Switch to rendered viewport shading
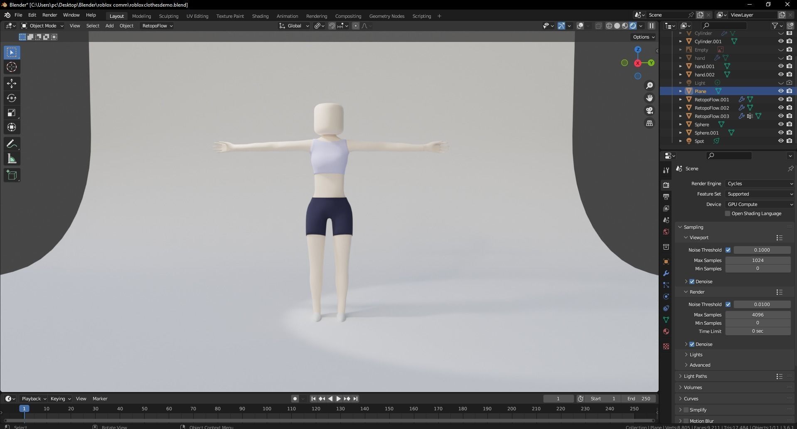This screenshot has height=429, width=797. click(x=633, y=26)
